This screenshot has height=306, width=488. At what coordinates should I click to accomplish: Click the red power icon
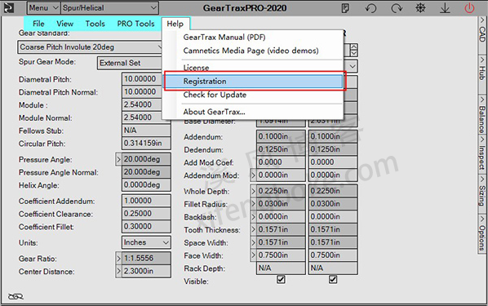click(469, 8)
